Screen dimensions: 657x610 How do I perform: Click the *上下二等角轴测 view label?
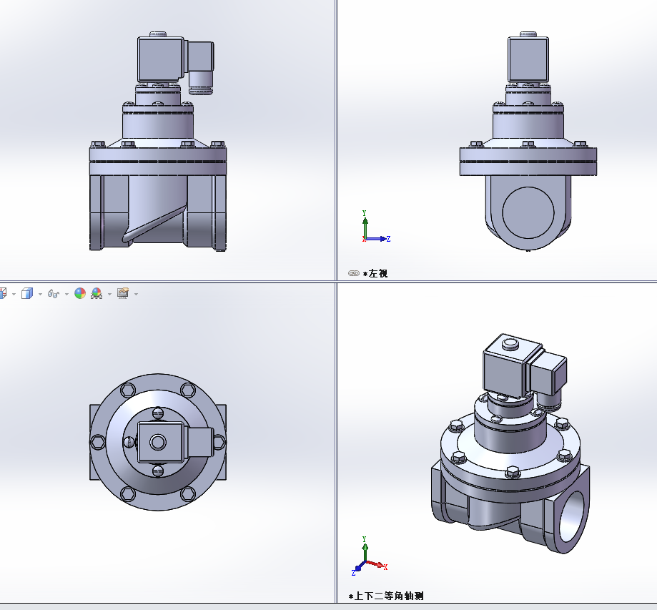tap(386, 596)
